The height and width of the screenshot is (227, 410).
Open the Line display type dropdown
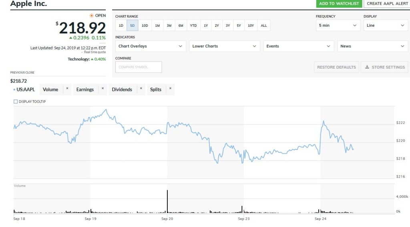(x=386, y=26)
